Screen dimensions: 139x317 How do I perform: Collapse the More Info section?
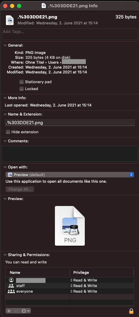[5, 98]
